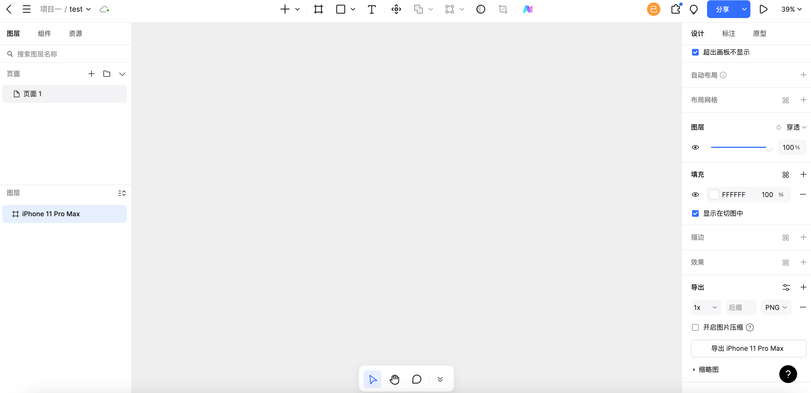This screenshot has height=393, width=811.
Task: Start prototype preview play button
Action: (x=763, y=9)
